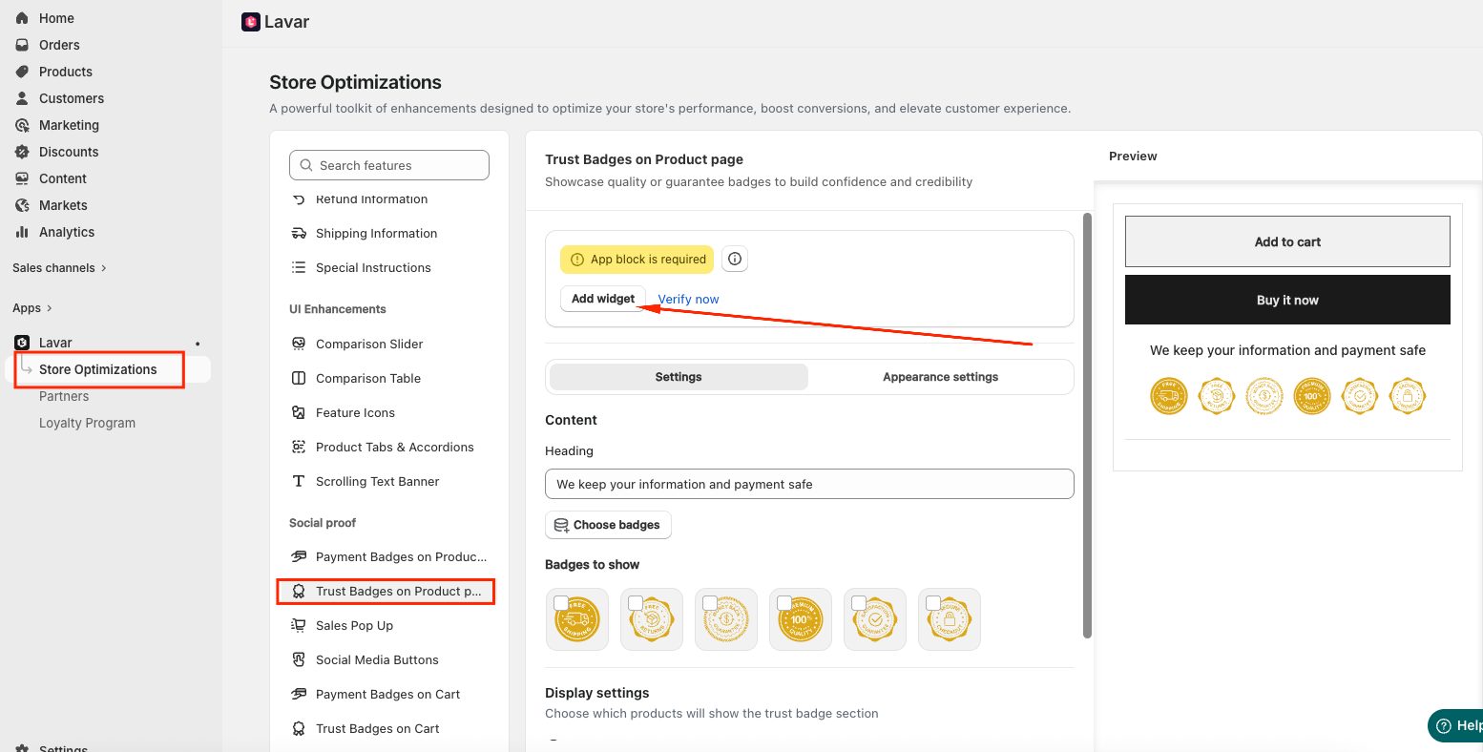Click the Heading text input
The image size is (1483, 752).
(809, 484)
